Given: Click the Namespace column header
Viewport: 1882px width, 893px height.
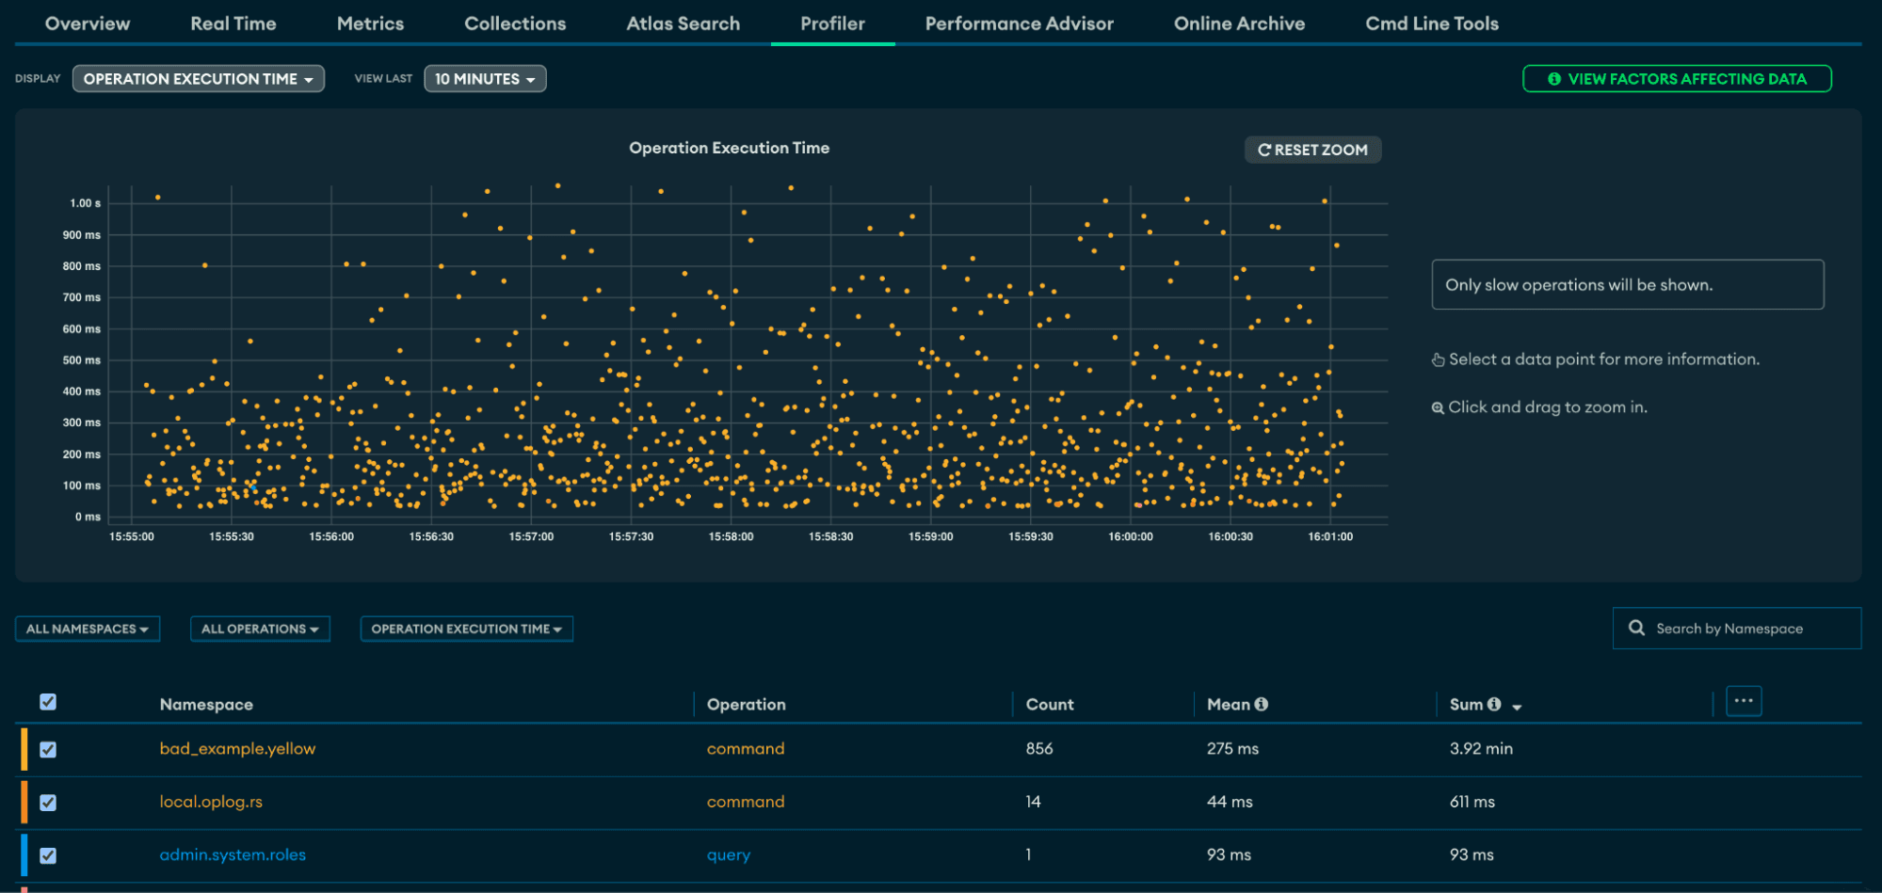Looking at the screenshot, I should pos(206,705).
